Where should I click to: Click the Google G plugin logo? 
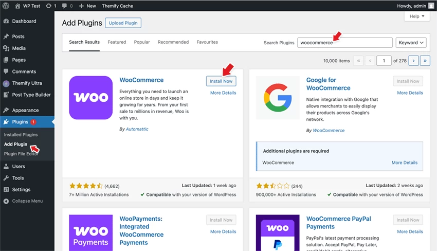278,98
